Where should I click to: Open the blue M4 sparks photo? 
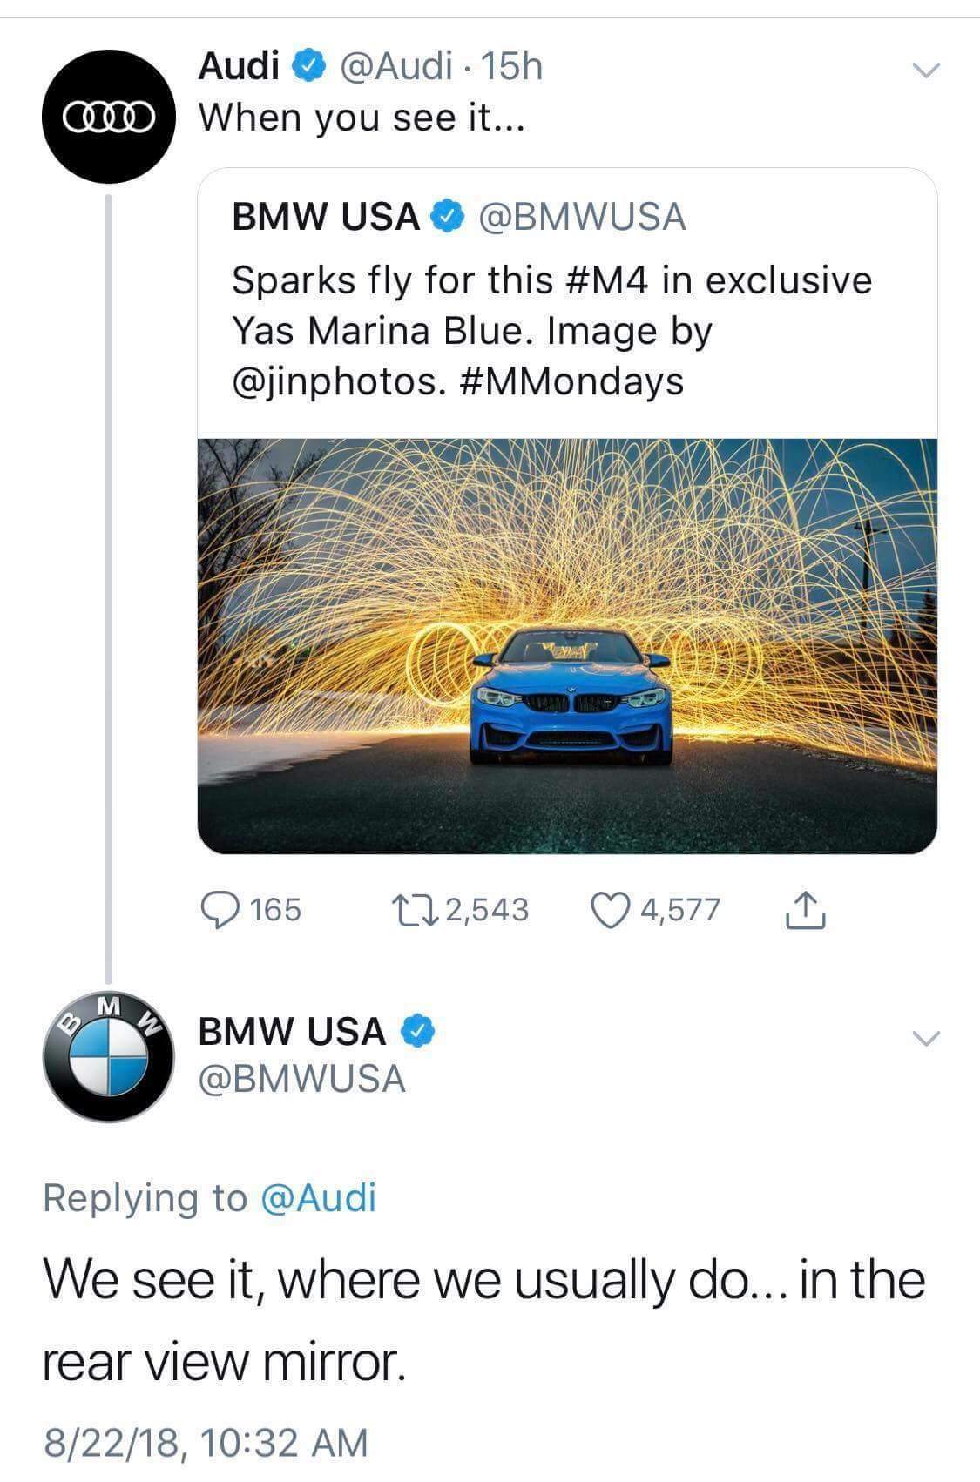(567, 645)
